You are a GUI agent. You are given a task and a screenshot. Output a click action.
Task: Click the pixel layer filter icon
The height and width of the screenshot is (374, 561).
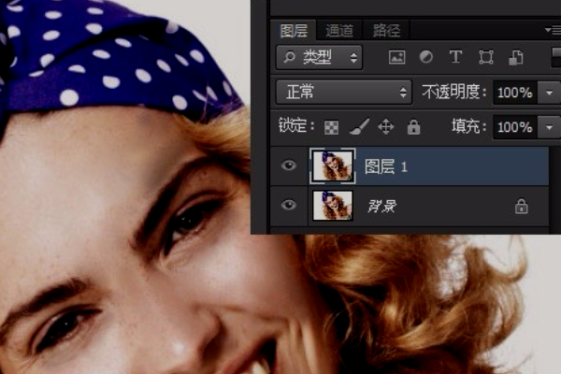click(396, 58)
